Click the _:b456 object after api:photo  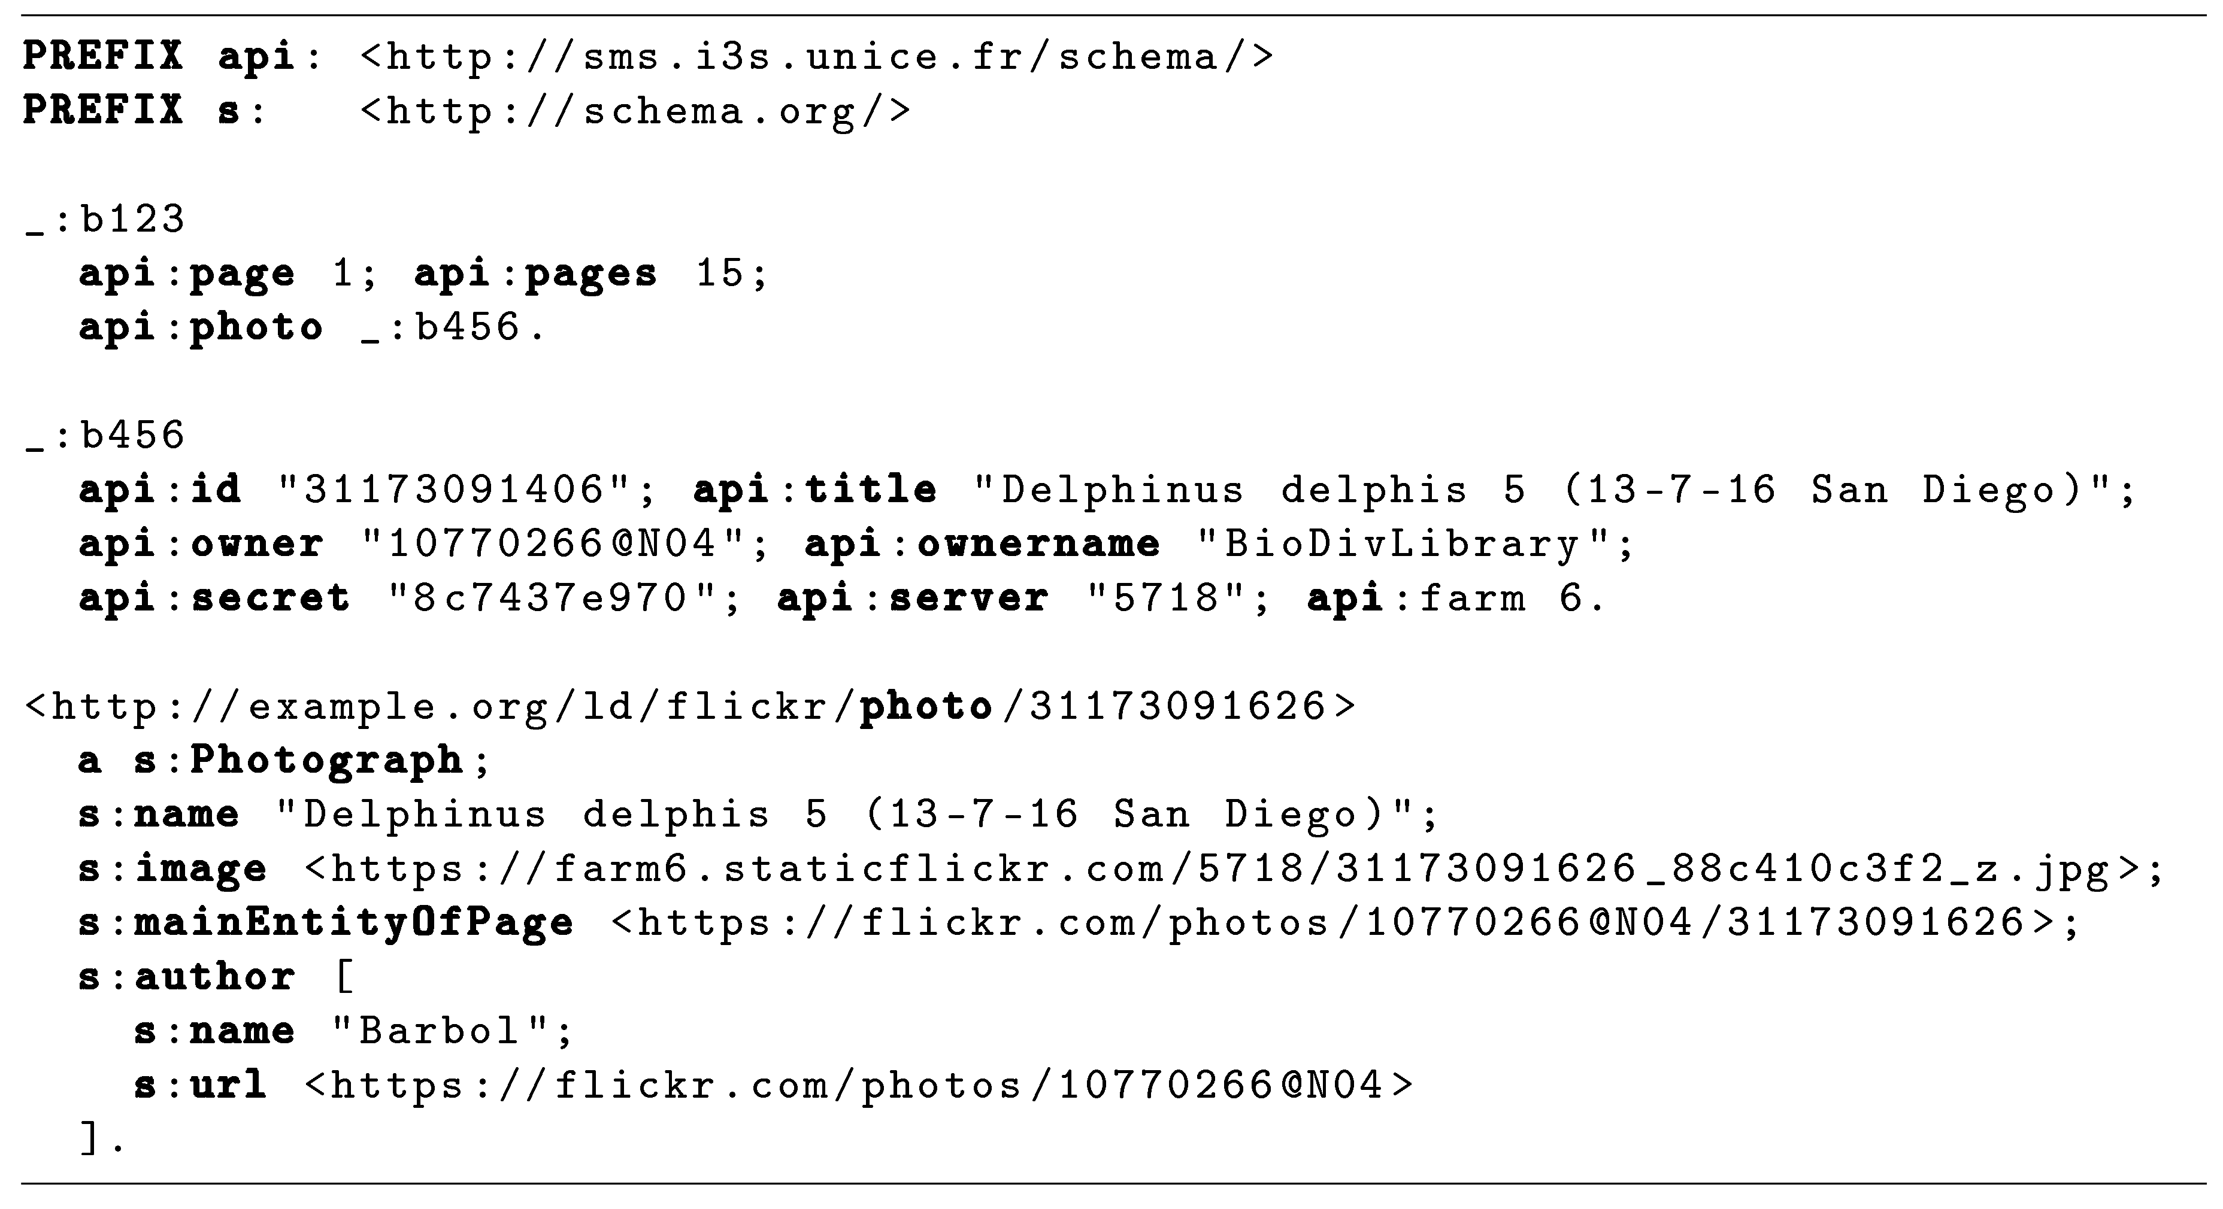[x=452, y=328]
